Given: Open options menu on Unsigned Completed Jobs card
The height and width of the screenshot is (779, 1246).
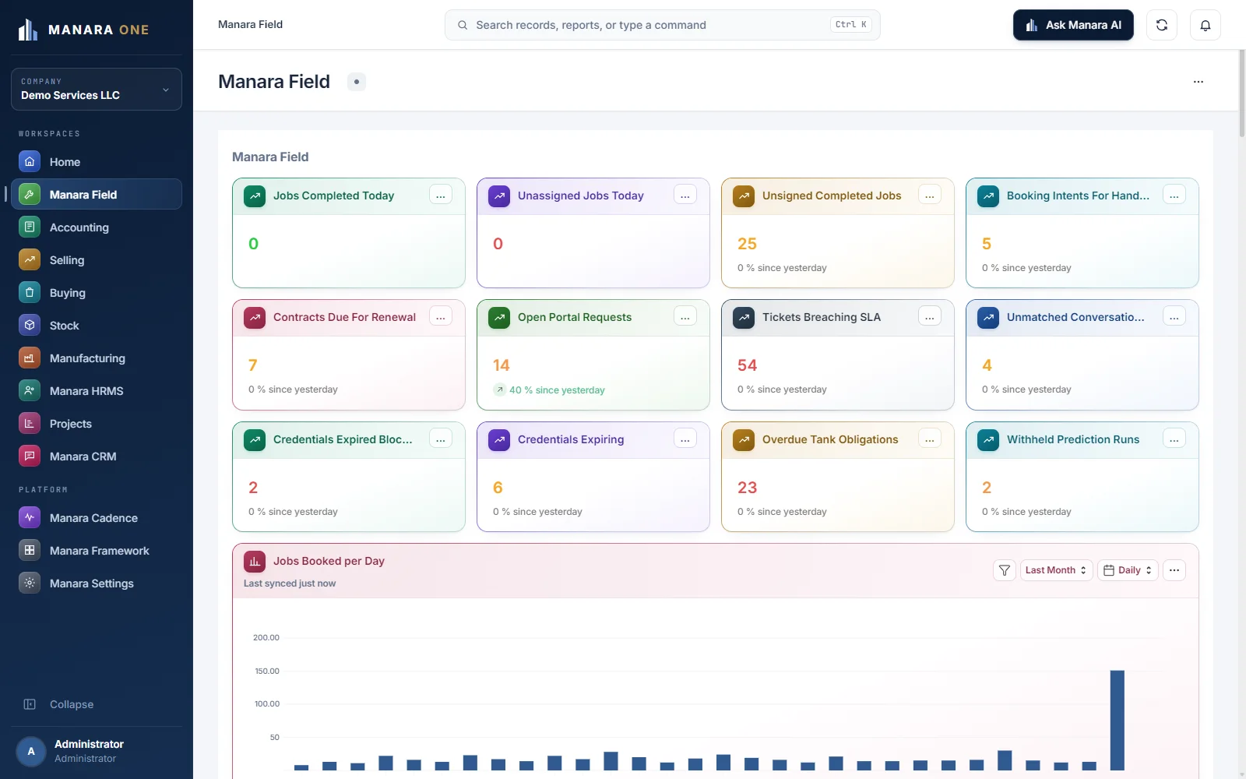Looking at the screenshot, I should click(930, 196).
